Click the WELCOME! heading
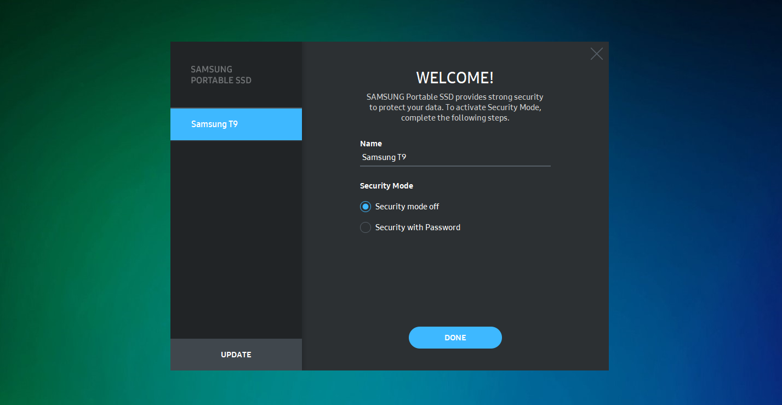 pyautogui.click(x=455, y=78)
